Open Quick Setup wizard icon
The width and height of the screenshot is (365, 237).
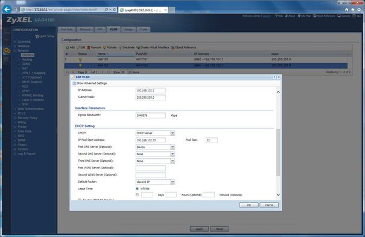[x=37, y=37]
